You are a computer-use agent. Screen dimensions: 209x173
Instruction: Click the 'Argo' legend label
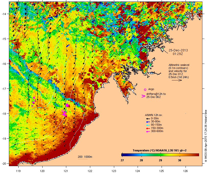pyautogui.click(x=151, y=89)
